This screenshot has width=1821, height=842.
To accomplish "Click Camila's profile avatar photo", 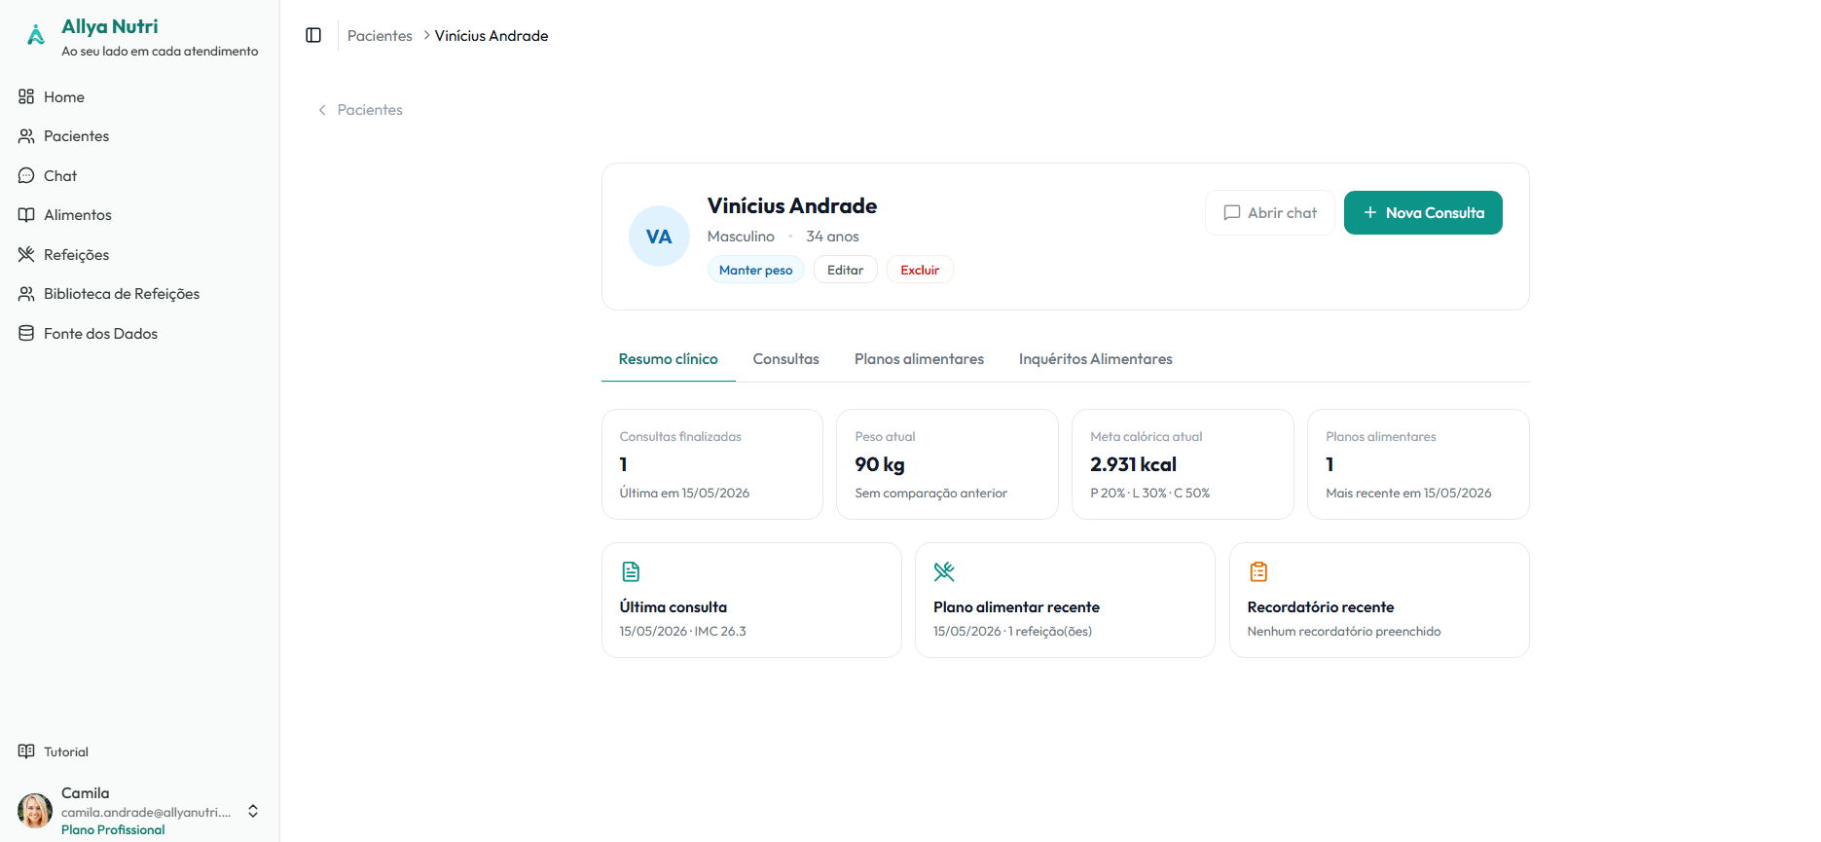I will point(35,811).
